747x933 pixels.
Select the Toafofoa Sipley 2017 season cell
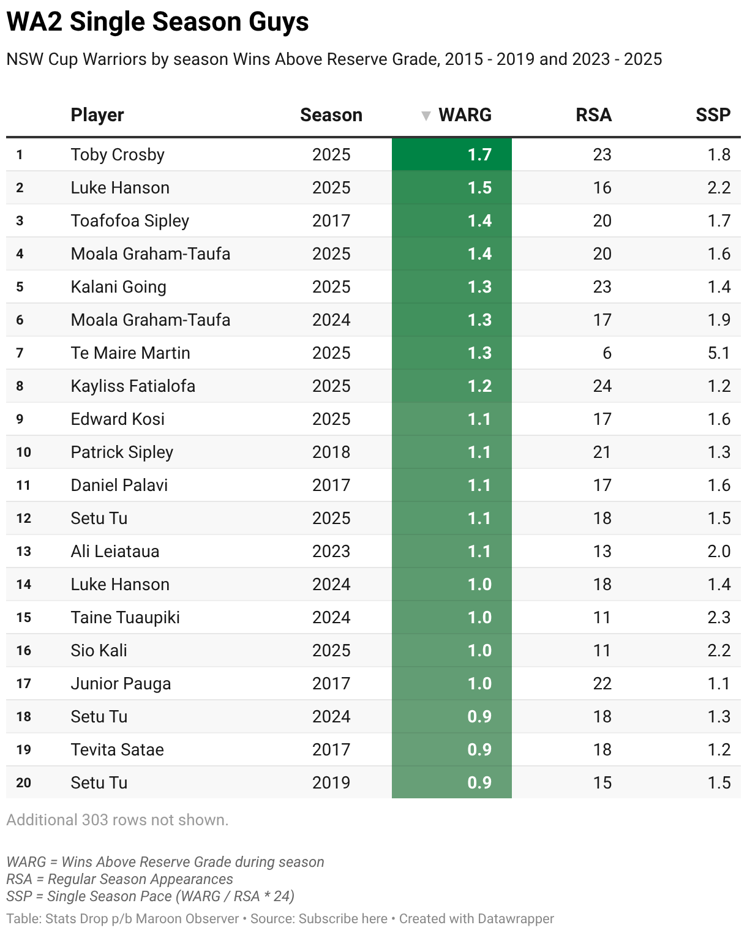point(331,220)
